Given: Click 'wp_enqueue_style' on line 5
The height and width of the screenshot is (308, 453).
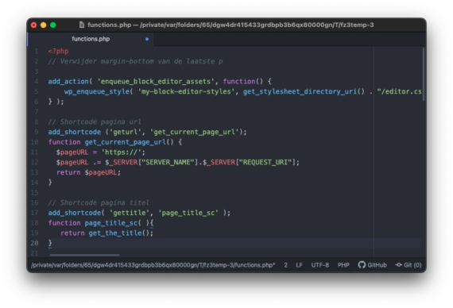Looking at the screenshot, I should coord(97,91).
